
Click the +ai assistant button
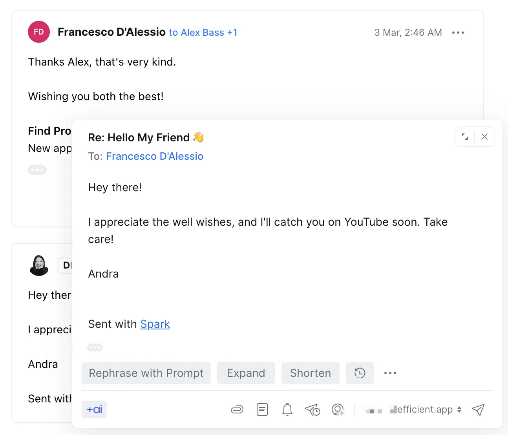click(94, 409)
